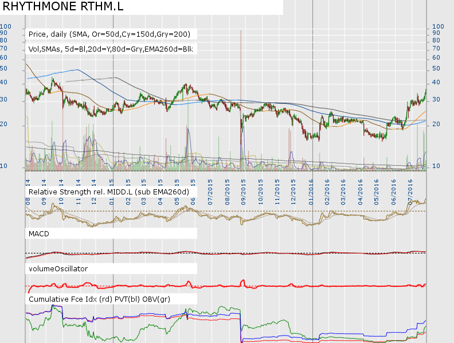Select the Price, daily SMA legend label
This screenshot has width=454, height=343.
pyautogui.click(x=109, y=34)
